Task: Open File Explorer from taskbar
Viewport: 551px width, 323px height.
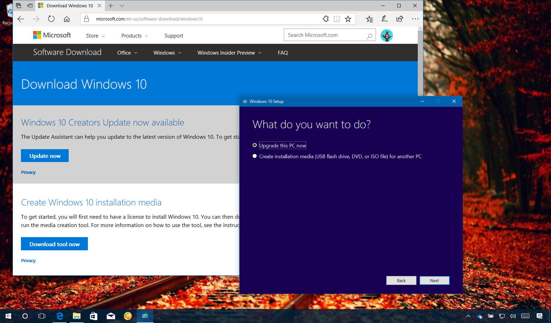Action: [76, 316]
